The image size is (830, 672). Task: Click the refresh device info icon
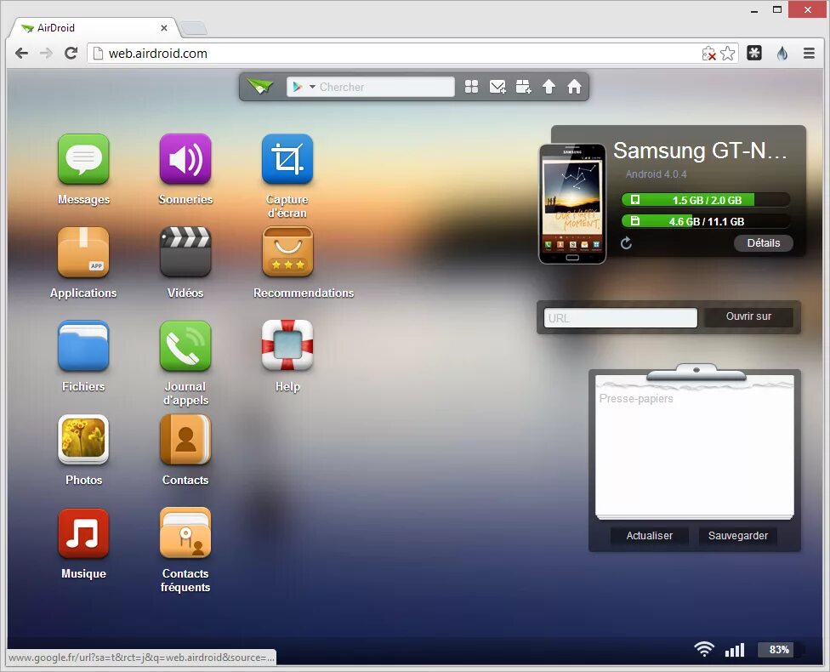[626, 243]
